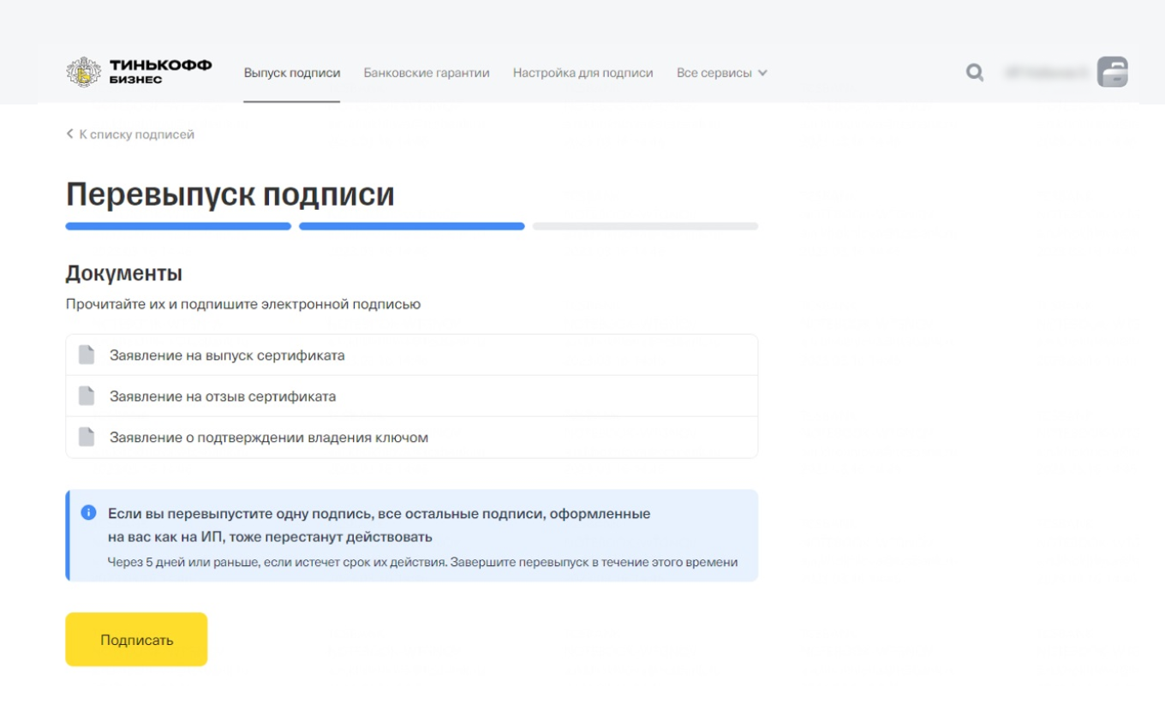The image size is (1165, 722).
Task: Click the gray third progress step bar
Action: [x=645, y=227]
